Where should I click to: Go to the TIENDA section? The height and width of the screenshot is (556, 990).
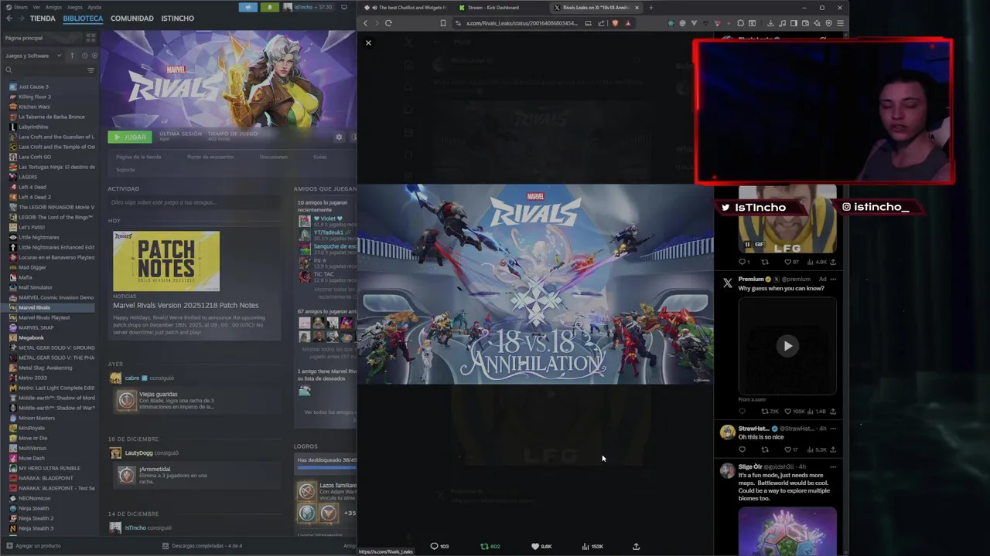point(43,18)
